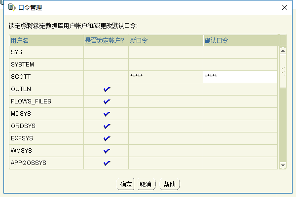The height and width of the screenshot is (197, 296).
Task: Click the SYS new password cell
Action: click(165, 52)
